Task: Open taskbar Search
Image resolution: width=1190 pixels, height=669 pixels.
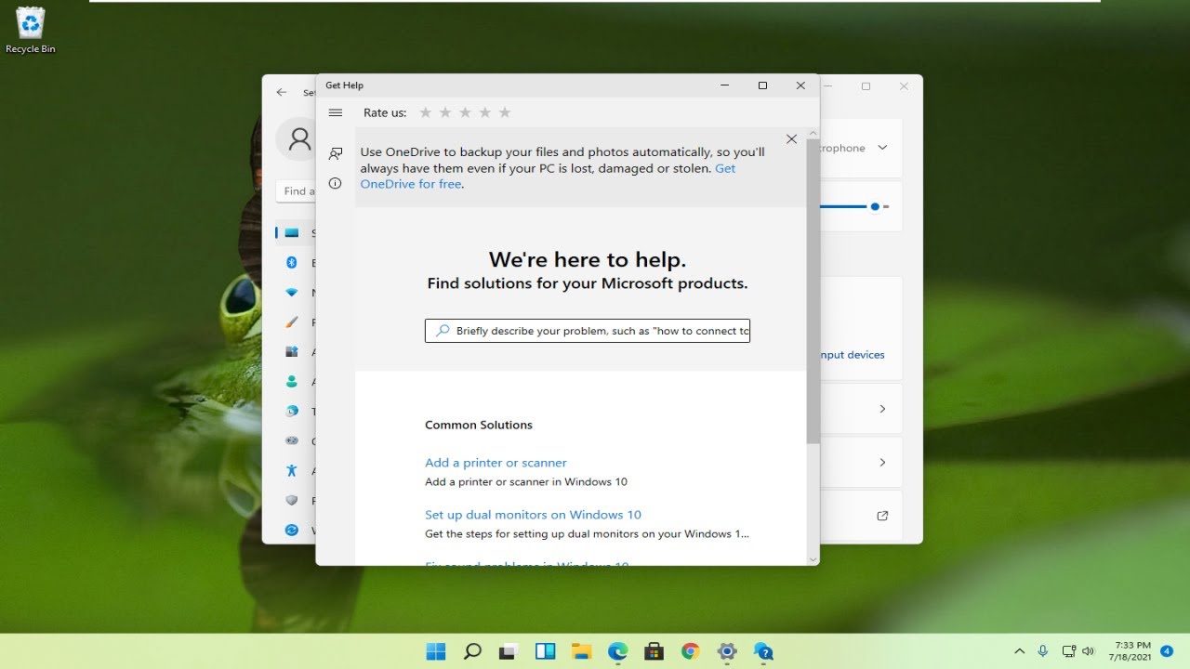Action: coord(472,651)
